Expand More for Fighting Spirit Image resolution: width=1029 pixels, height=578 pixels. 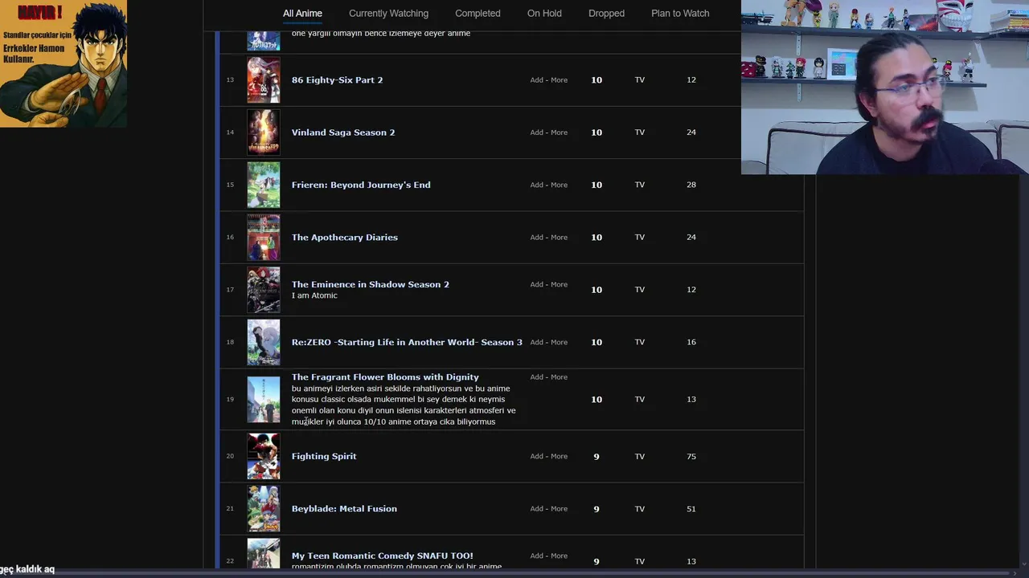click(559, 456)
